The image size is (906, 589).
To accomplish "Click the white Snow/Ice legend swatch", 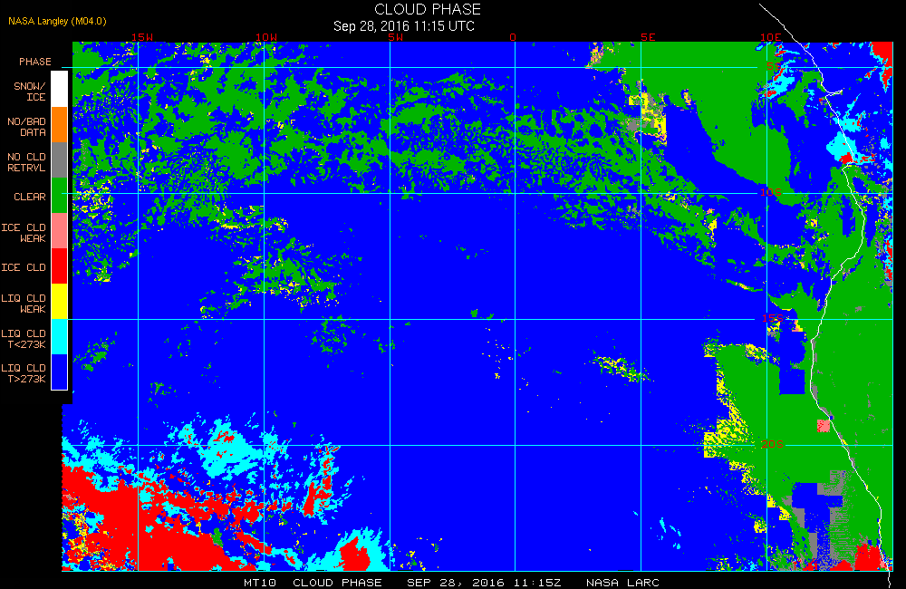I will 60,89.
